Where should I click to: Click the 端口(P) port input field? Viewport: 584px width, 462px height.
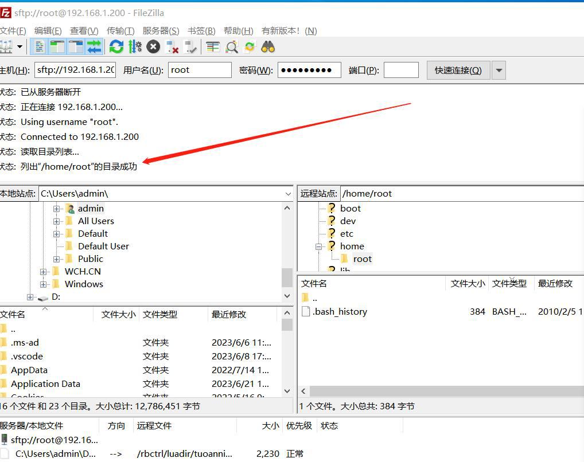coord(400,71)
